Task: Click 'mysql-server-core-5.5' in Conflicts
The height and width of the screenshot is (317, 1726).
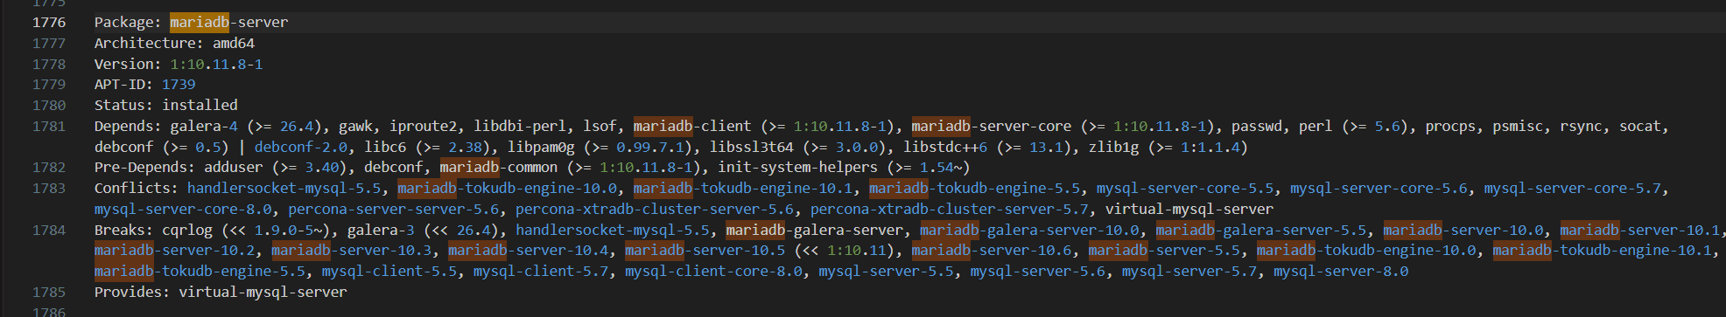Action: (x=1185, y=189)
